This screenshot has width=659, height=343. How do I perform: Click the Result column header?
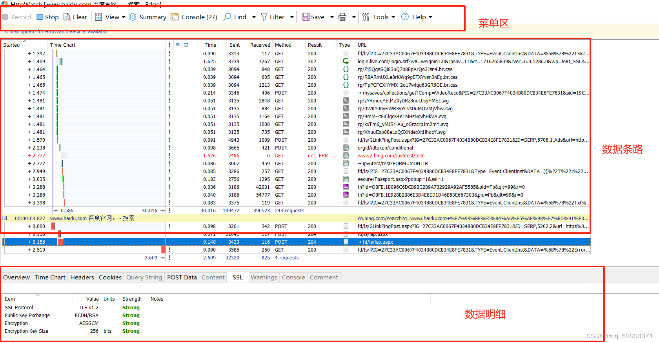coord(315,45)
